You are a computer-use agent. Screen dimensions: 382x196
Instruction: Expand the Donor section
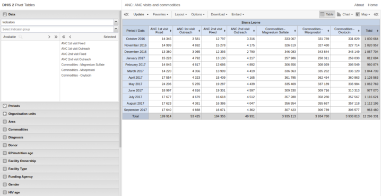pos(60,145)
